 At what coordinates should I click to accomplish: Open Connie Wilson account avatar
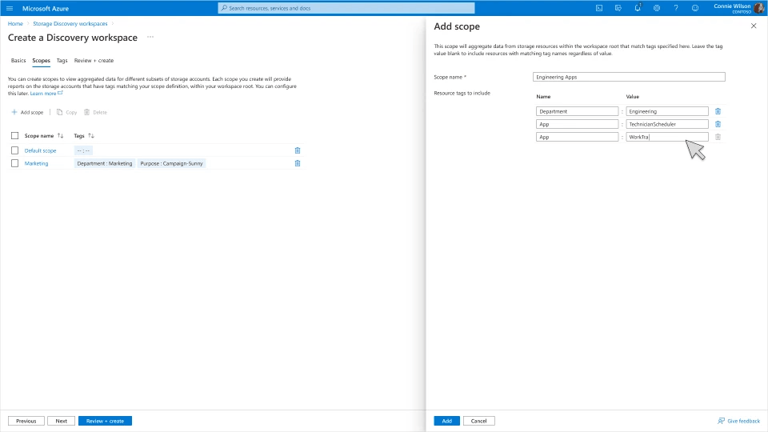[759, 8]
